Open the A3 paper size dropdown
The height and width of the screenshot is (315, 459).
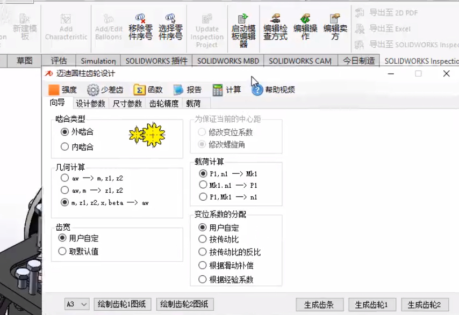point(77,304)
